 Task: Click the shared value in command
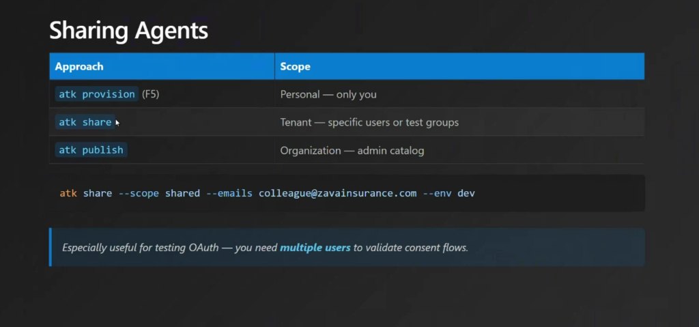coord(182,193)
